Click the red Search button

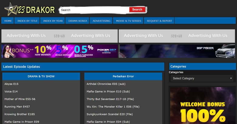[137, 10]
